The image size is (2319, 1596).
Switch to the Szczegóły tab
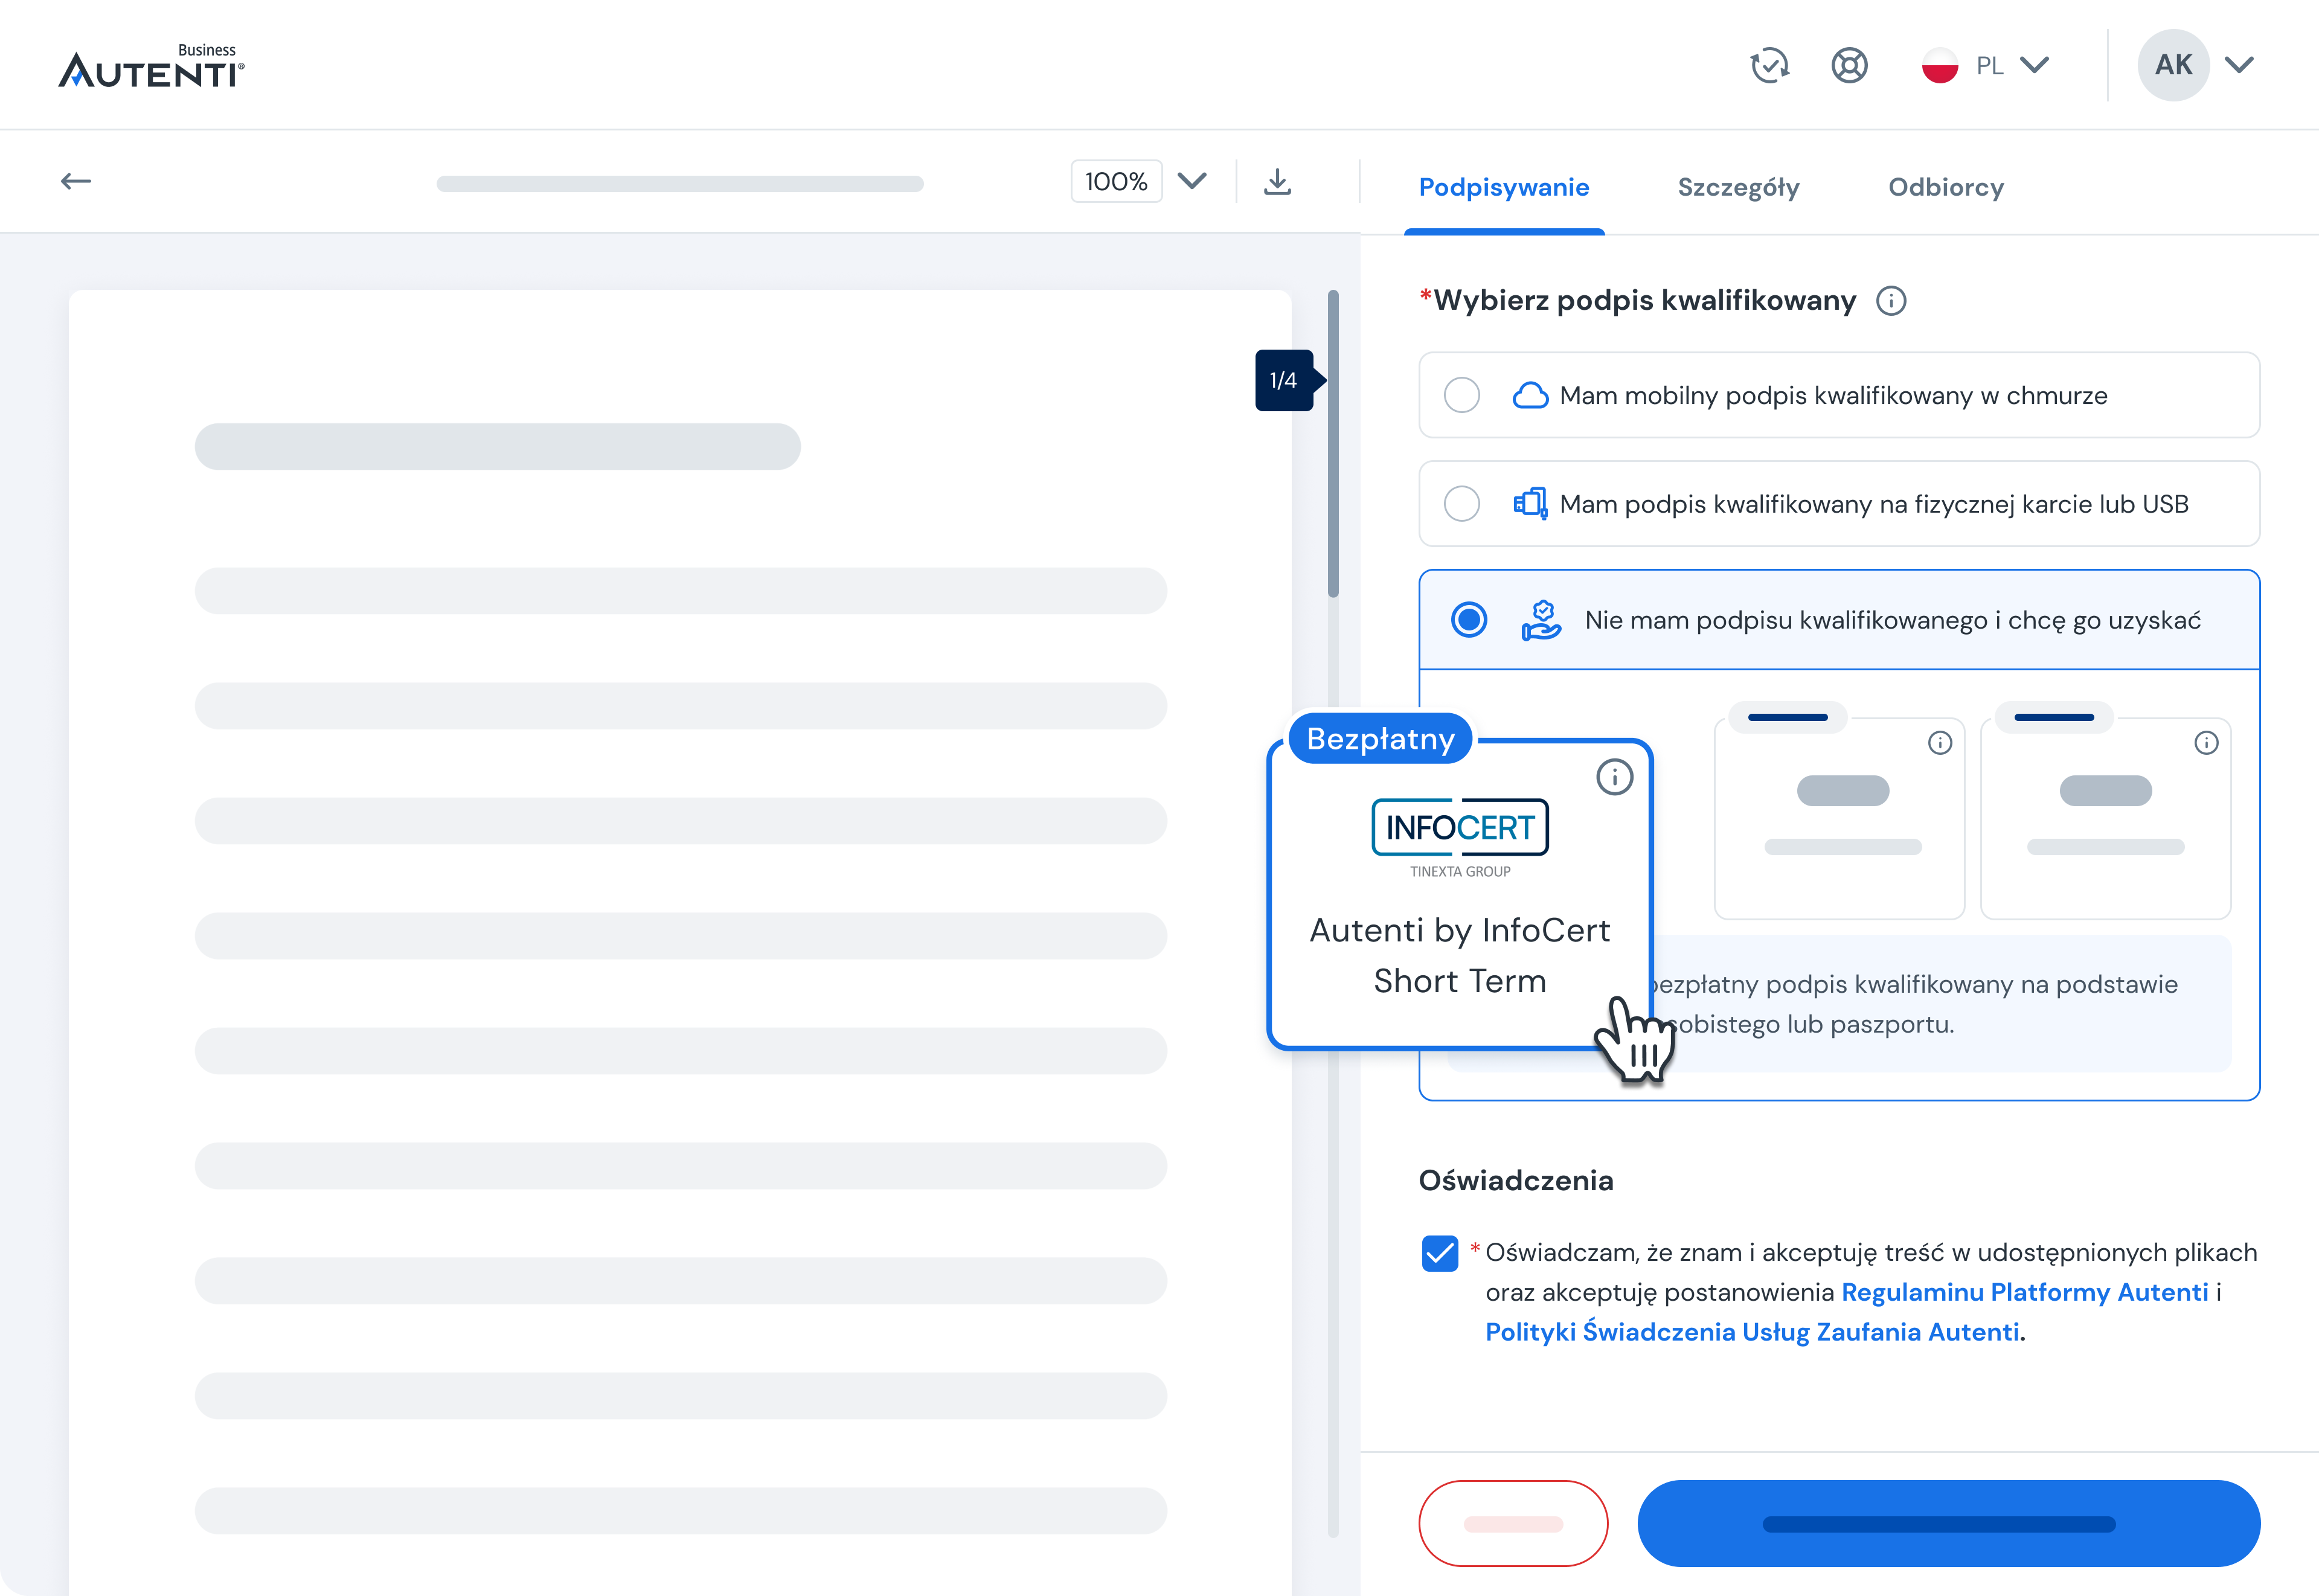tap(1738, 187)
